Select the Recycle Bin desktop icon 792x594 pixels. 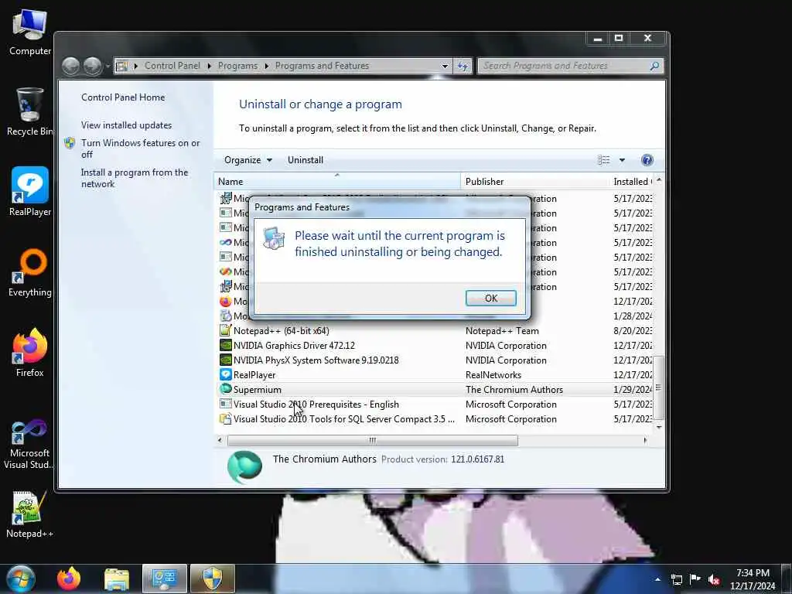point(30,112)
